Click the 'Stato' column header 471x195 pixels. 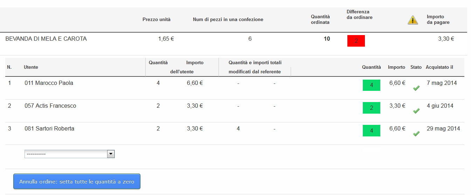(x=416, y=67)
